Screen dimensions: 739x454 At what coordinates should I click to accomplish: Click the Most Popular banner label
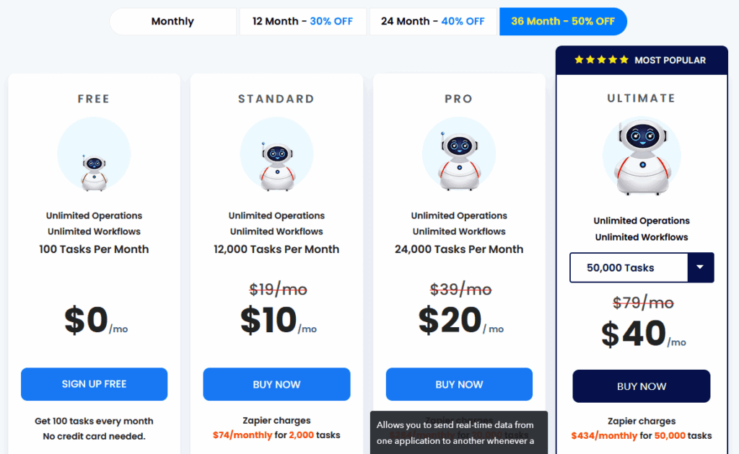[670, 60]
